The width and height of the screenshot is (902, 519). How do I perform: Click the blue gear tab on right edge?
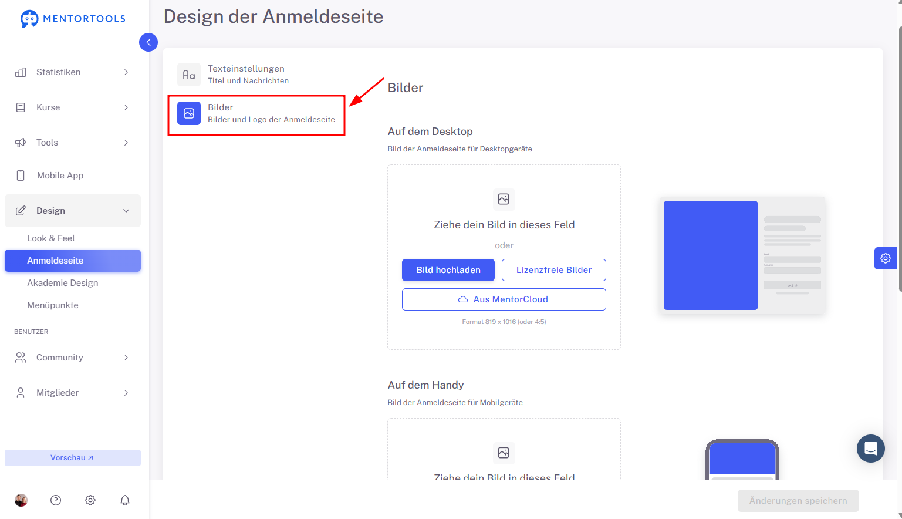pyautogui.click(x=886, y=258)
